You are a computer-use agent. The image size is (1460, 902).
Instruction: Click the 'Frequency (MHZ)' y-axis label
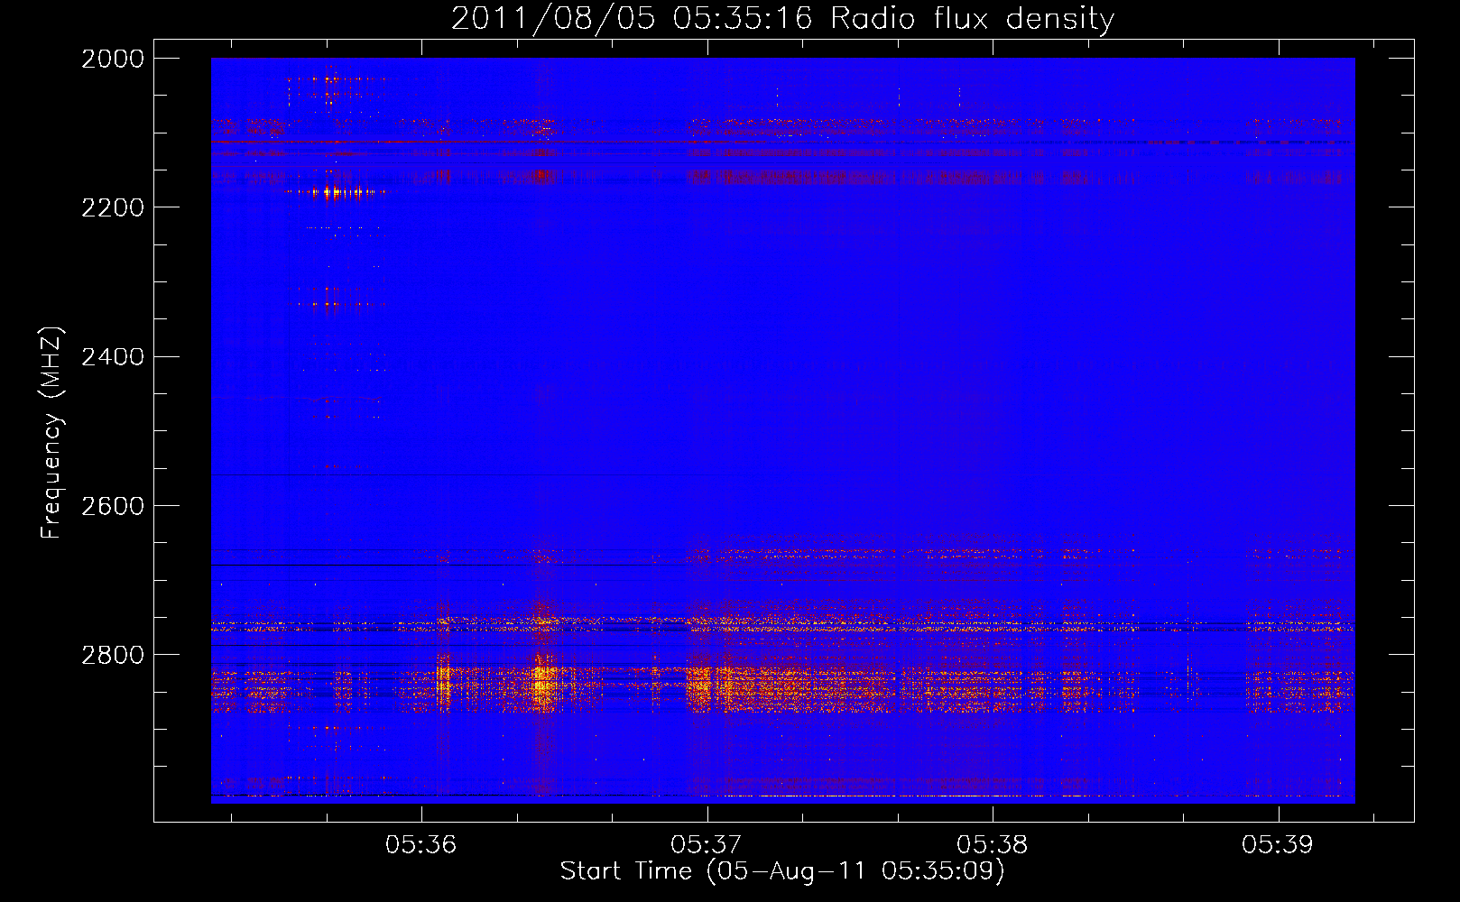pos(51,433)
